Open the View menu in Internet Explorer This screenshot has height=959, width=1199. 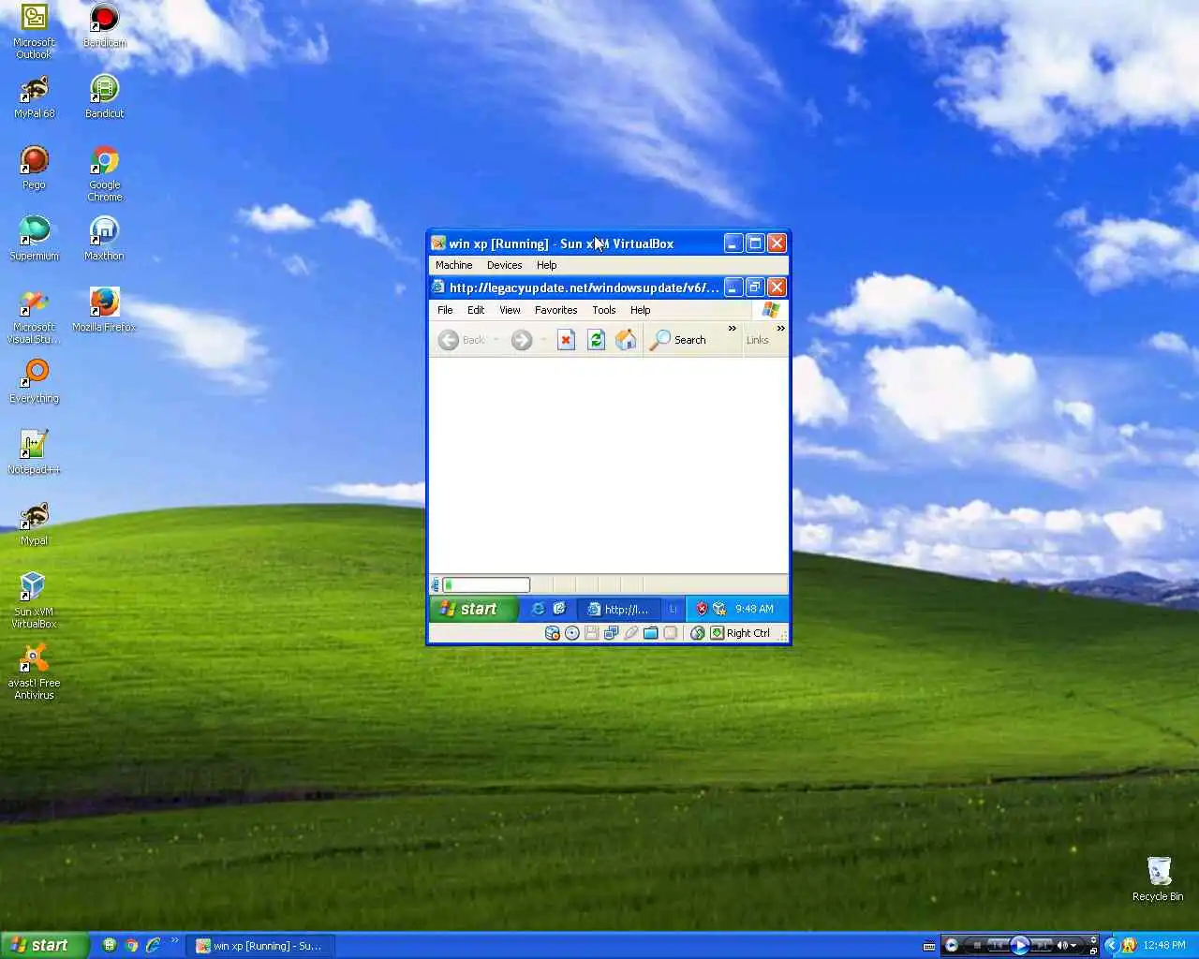[x=510, y=310]
